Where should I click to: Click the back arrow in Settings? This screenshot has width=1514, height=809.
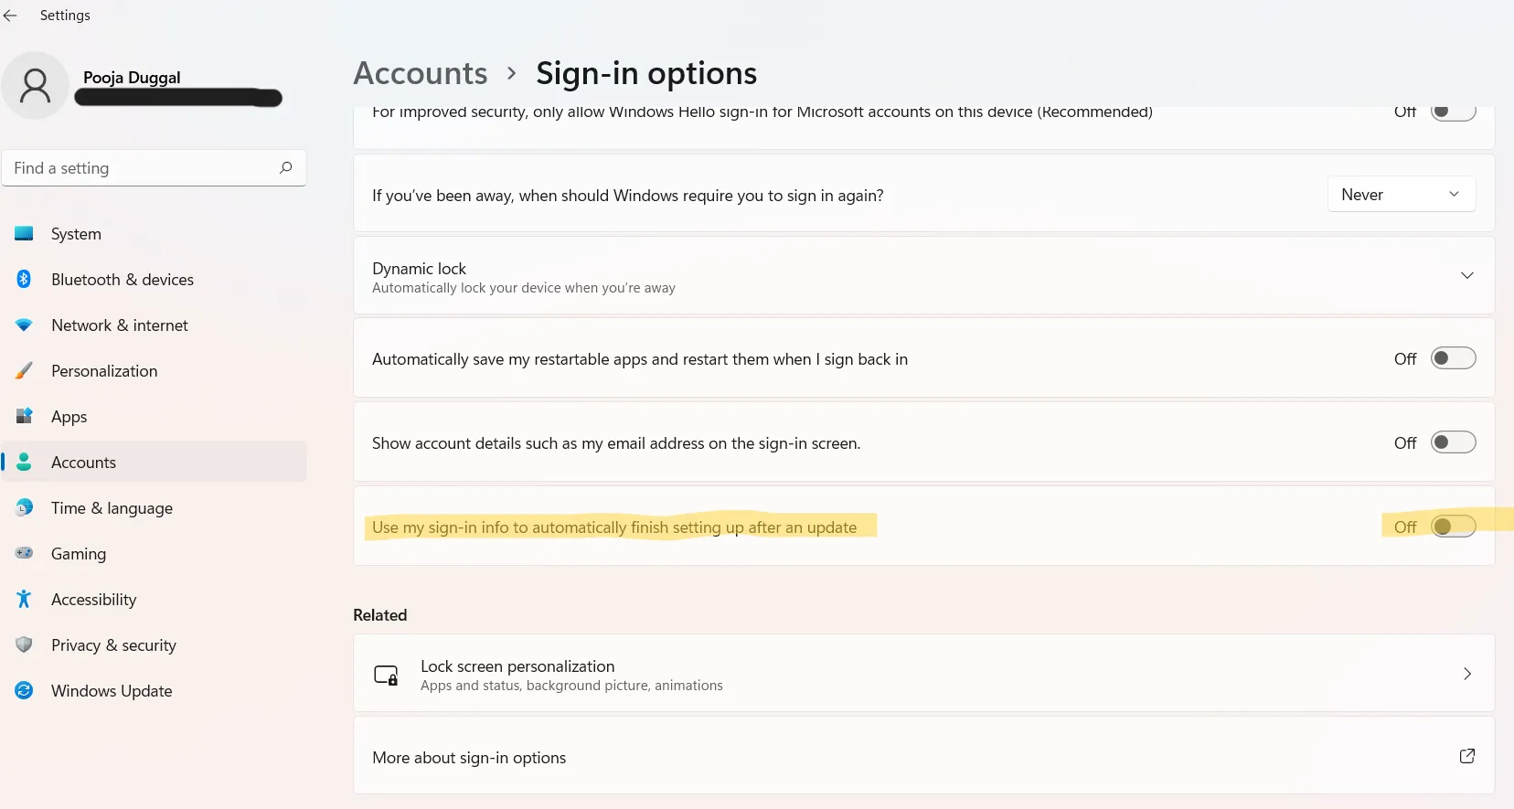10,16
